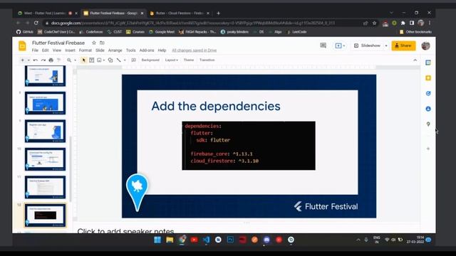
Task: Open the Maps side panel icon
Action: click(428, 124)
